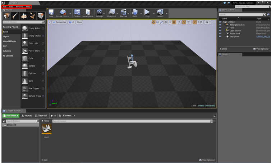Hide the Floor actor
The image size is (271, 163).
click(x=220, y=28)
